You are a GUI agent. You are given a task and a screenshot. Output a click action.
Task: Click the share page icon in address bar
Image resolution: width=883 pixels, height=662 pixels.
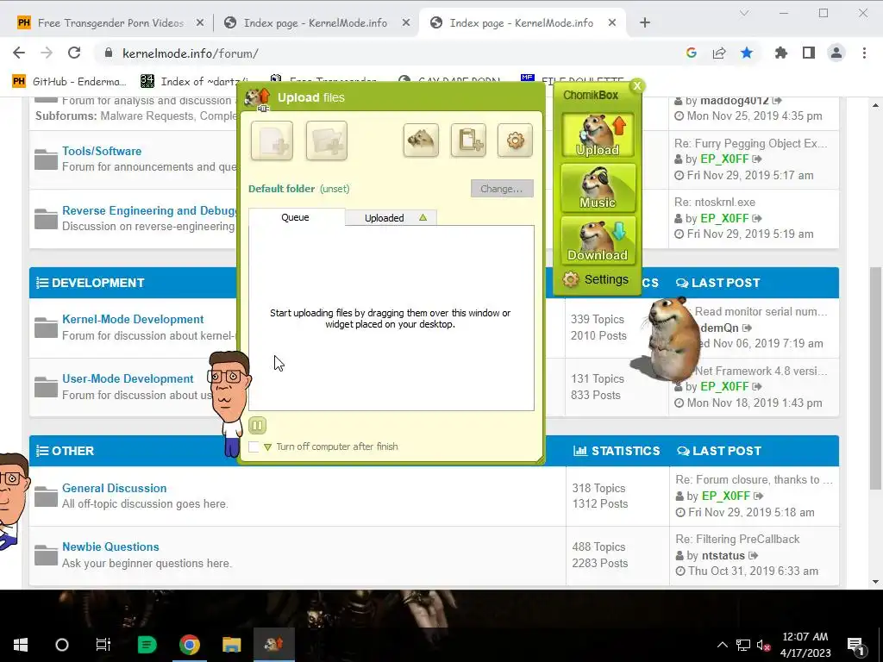click(719, 53)
